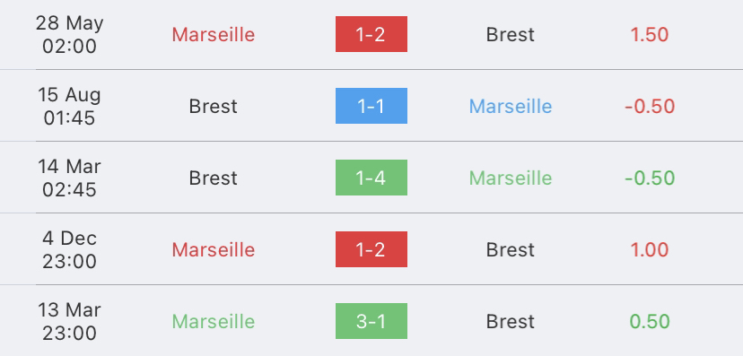Screen dimensions: 743x356
Task: Click the green -0.50 handicap value
Action: (650, 178)
